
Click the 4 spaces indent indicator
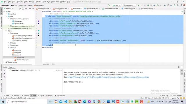[173, 98]
